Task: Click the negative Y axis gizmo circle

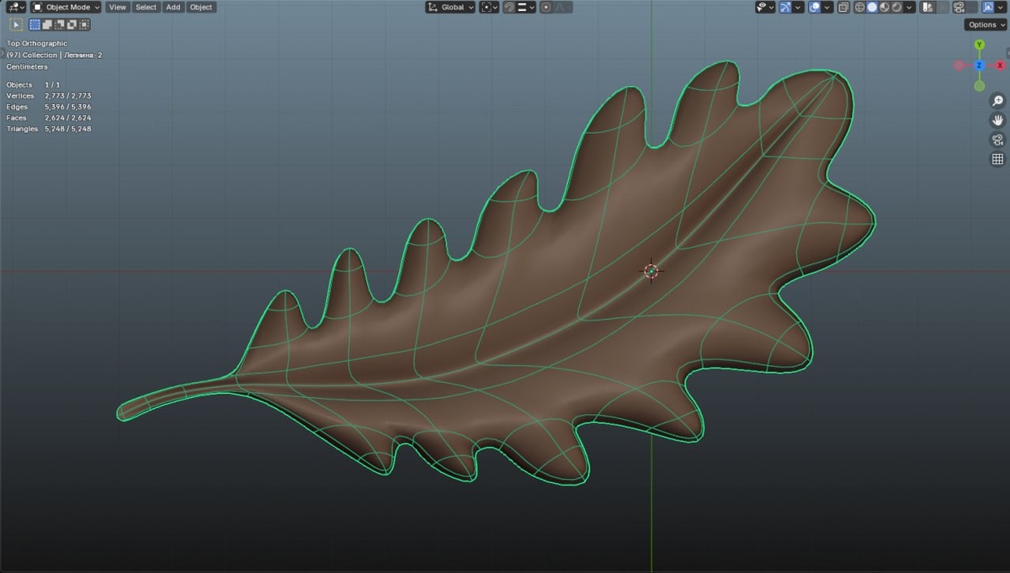Action: pos(980,86)
